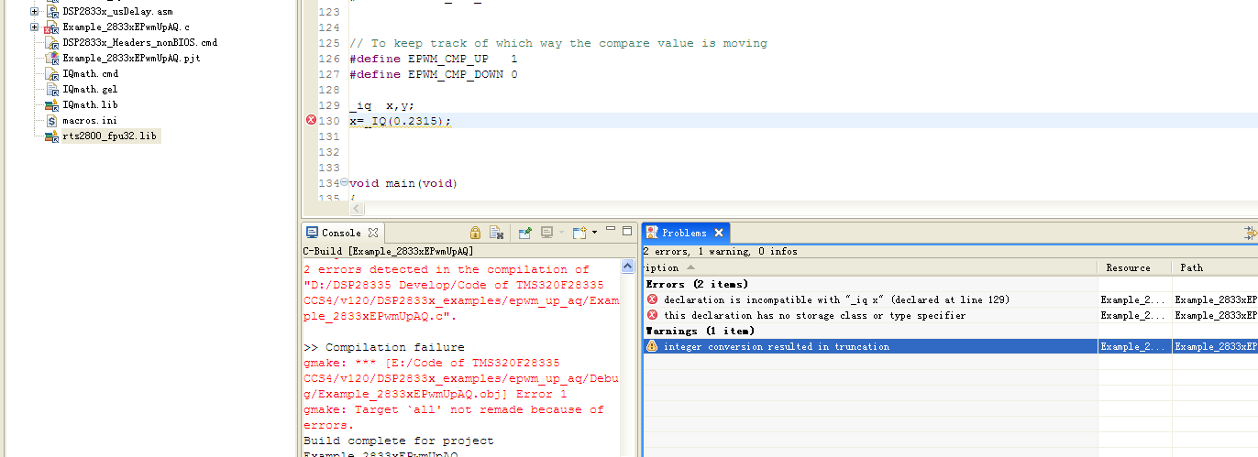Collapse the main function fold at line 134

(x=344, y=183)
